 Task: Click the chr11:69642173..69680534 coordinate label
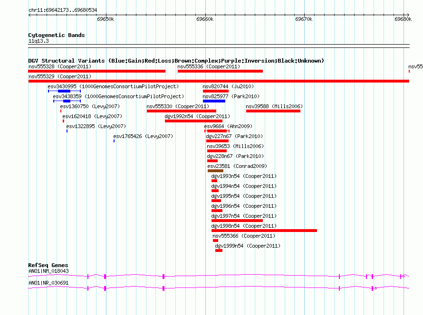pos(63,10)
